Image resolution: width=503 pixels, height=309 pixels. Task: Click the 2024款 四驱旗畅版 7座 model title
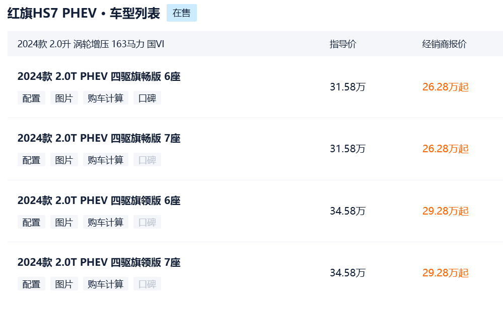pos(99,138)
